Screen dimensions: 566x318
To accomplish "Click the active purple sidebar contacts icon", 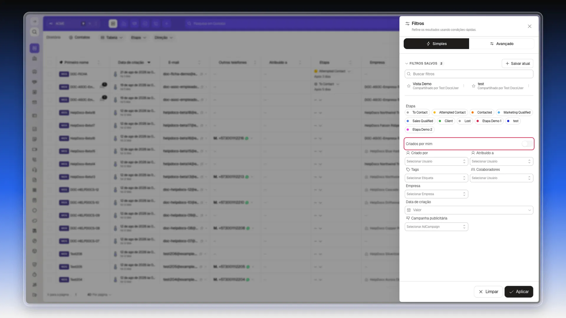I will (34, 48).
